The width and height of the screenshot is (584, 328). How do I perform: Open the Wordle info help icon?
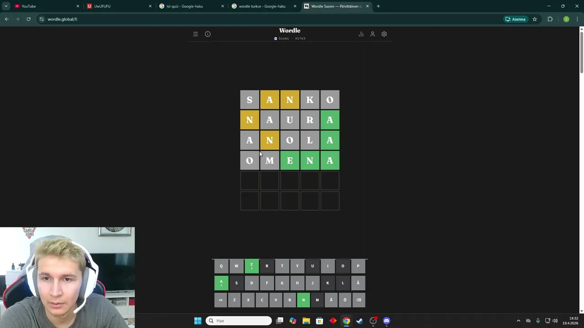tap(208, 34)
